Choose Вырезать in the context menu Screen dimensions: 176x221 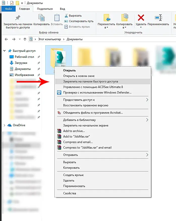pos(103,162)
